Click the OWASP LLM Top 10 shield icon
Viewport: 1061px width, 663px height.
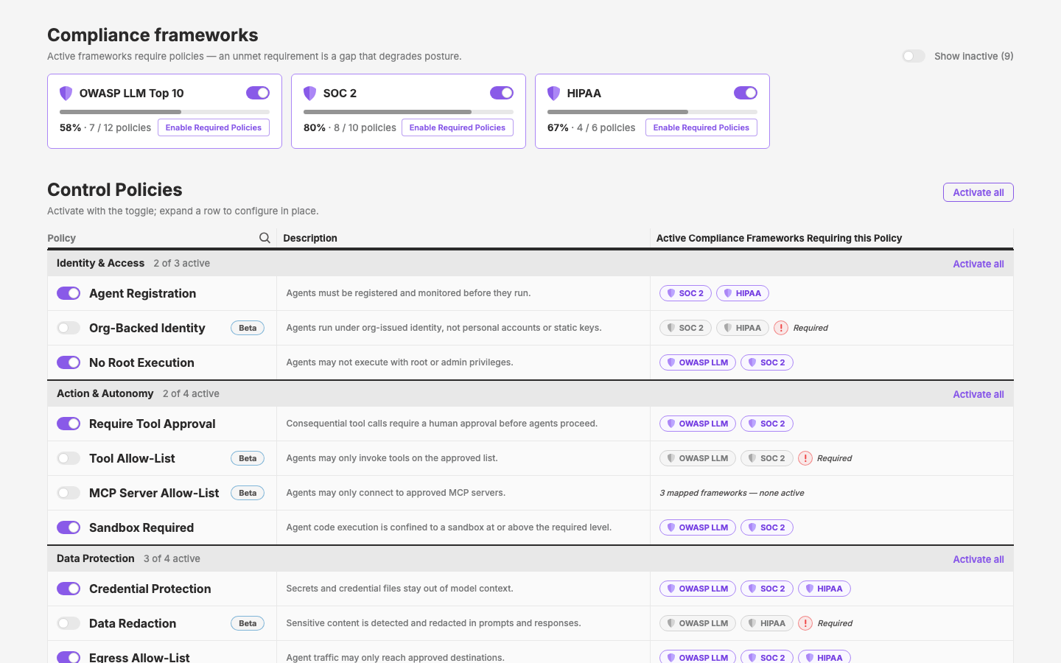click(x=66, y=93)
